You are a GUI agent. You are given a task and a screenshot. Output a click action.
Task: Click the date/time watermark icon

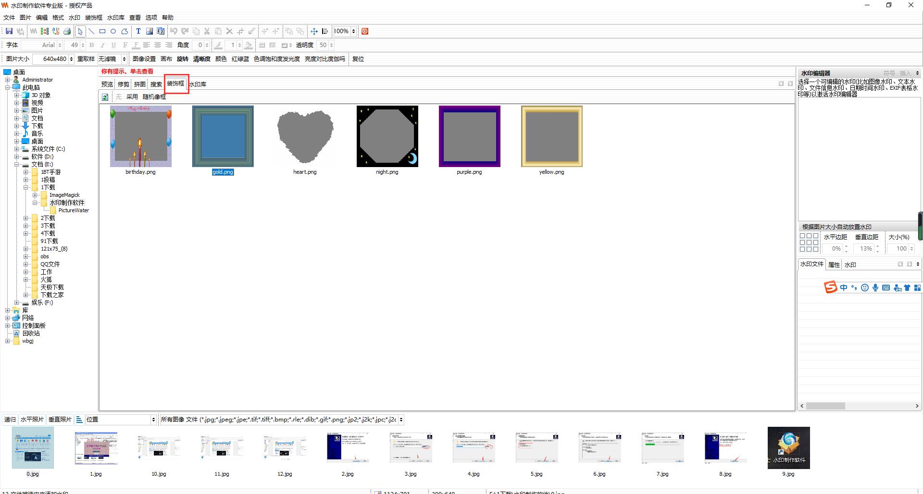coord(161,31)
